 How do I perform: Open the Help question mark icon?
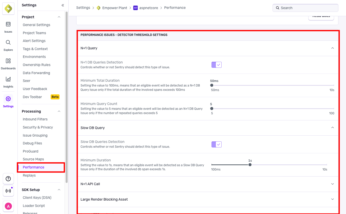tap(8, 179)
